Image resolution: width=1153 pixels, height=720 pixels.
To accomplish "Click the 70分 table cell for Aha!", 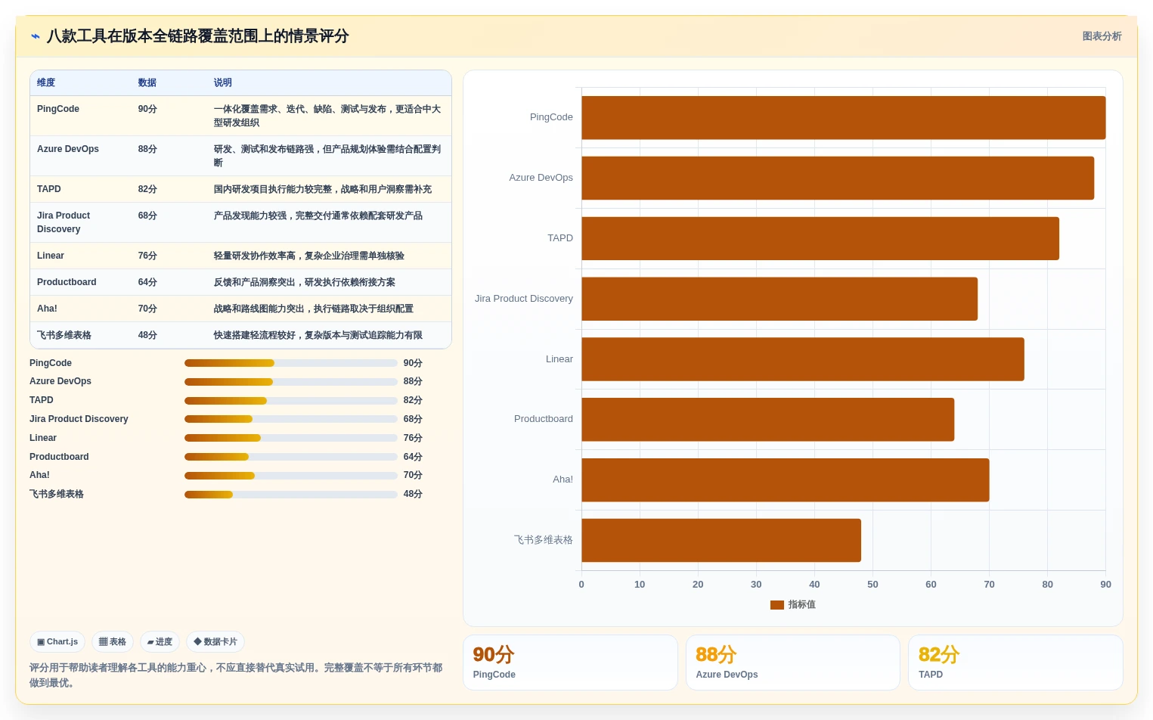I will (x=147, y=309).
